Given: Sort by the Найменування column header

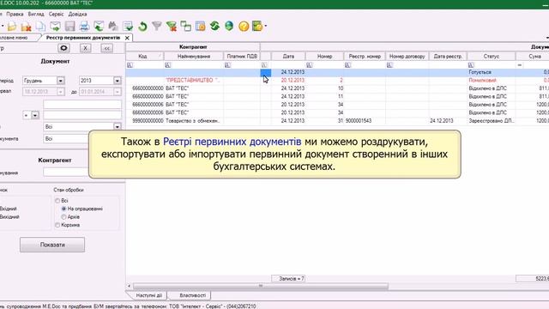Looking at the screenshot, I should pos(194,56).
